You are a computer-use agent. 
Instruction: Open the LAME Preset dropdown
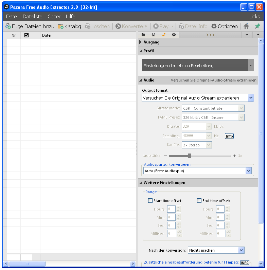(213, 118)
